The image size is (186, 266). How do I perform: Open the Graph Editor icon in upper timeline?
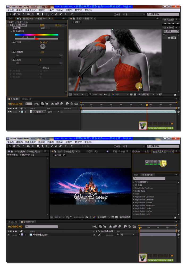click(x=76, y=103)
